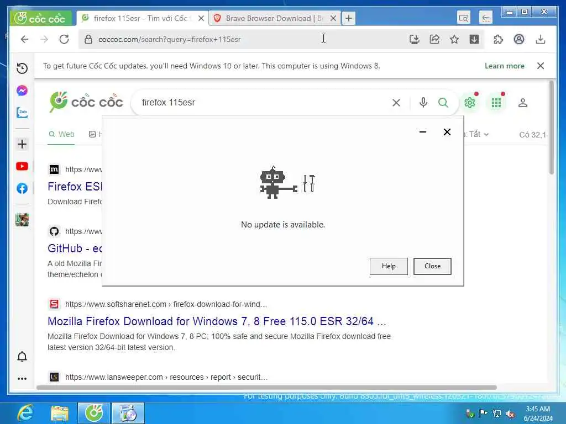
Task: Click the Close button in the dialog
Action: (432, 266)
